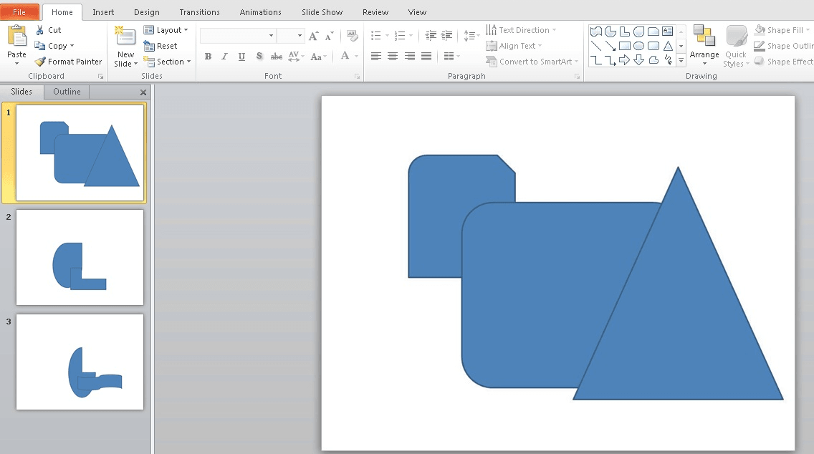Expand the Paste options arrow
814x454 pixels.
(x=16, y=63)
